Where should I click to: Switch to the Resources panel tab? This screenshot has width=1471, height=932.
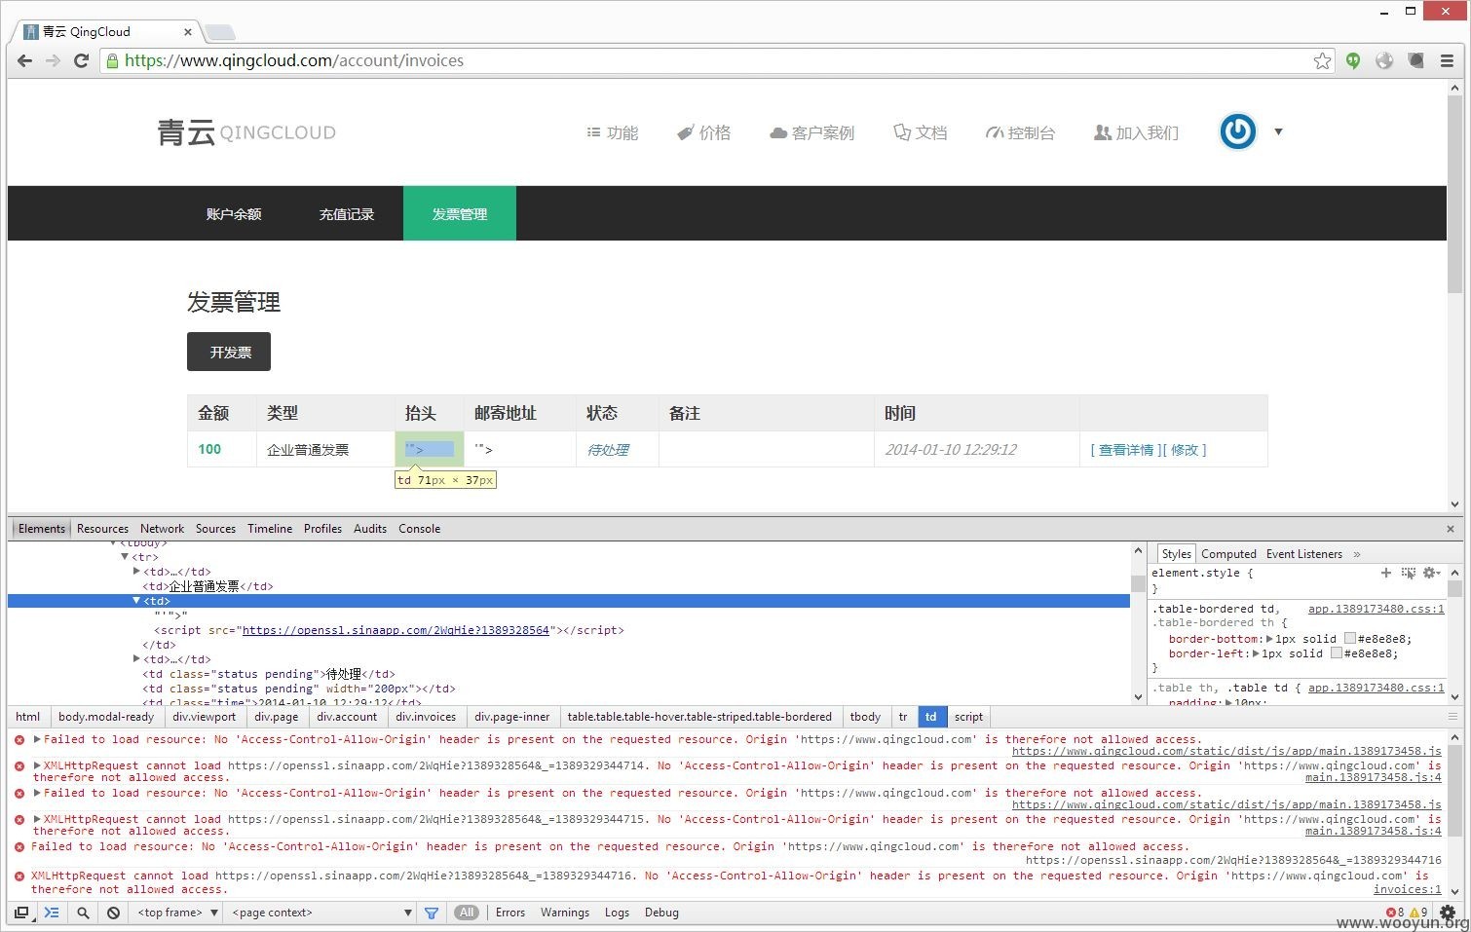tap(102, 529)
